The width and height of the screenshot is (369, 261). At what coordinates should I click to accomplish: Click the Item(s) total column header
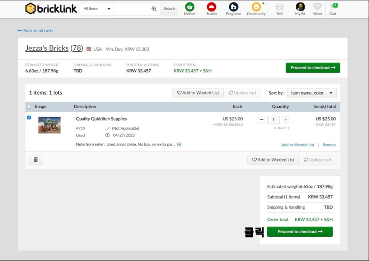pos(324,107)
